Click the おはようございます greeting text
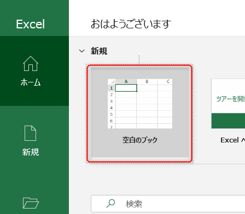 [x=131, y=24]
